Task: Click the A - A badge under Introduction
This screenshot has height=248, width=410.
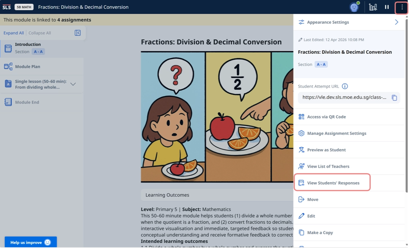Action: (38, 52)
